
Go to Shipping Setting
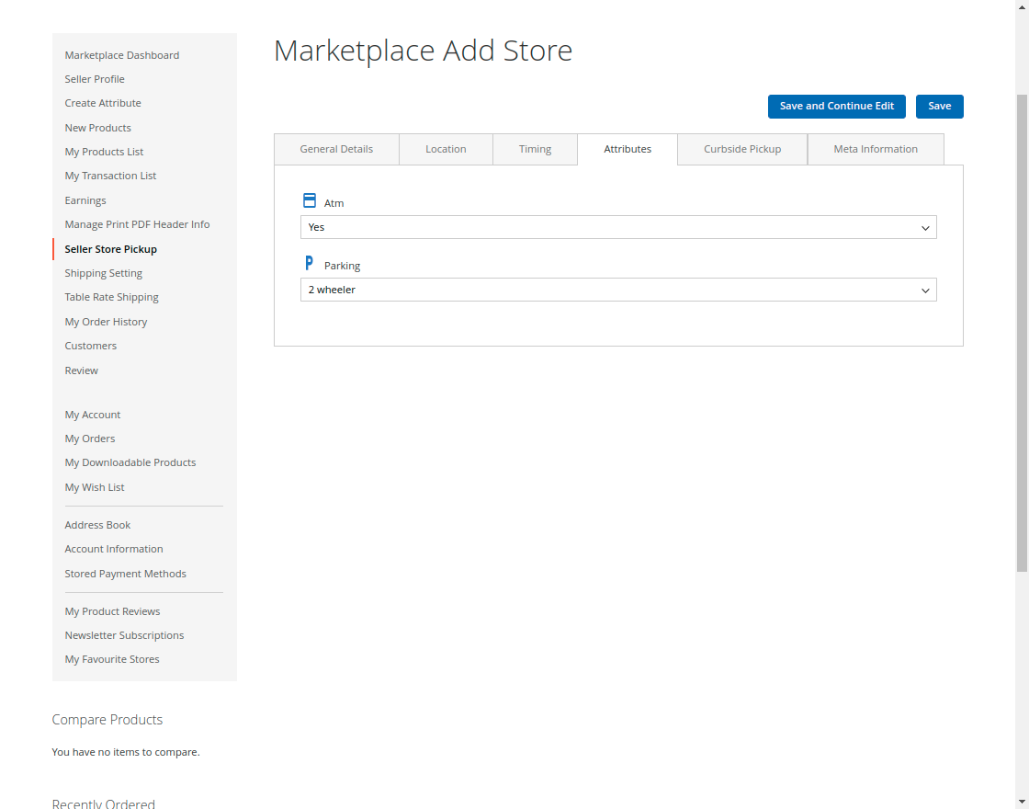click(103, 272)
